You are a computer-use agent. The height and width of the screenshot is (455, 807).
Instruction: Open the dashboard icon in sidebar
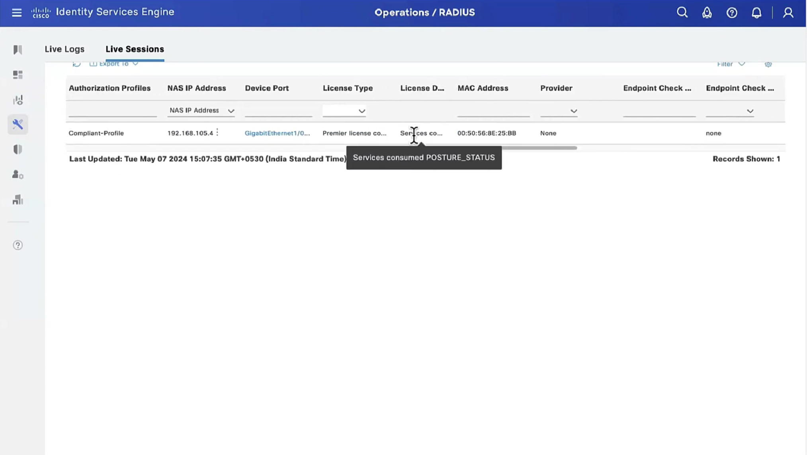coord(18,75)
